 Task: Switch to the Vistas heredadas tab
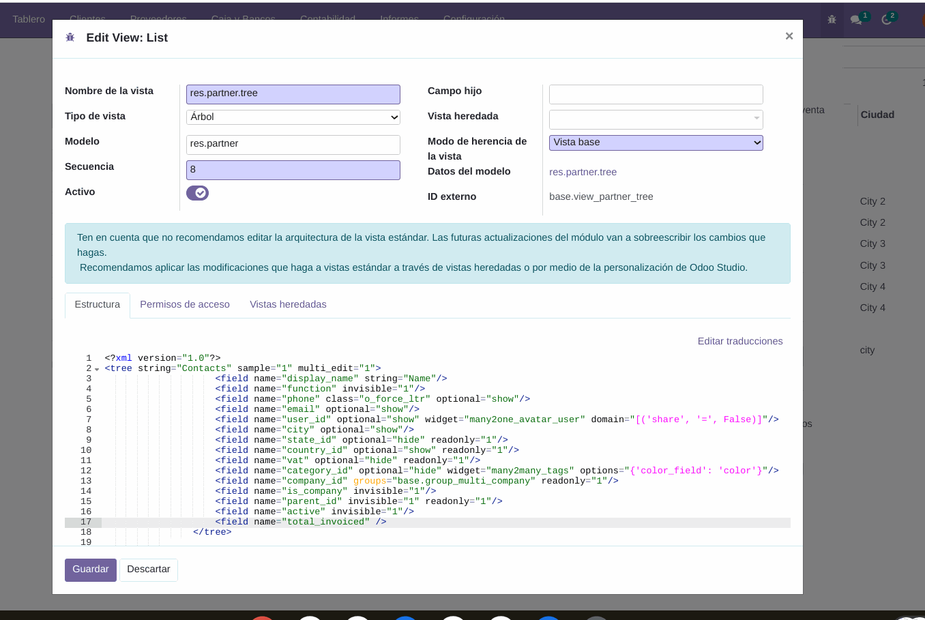(288, 305)
